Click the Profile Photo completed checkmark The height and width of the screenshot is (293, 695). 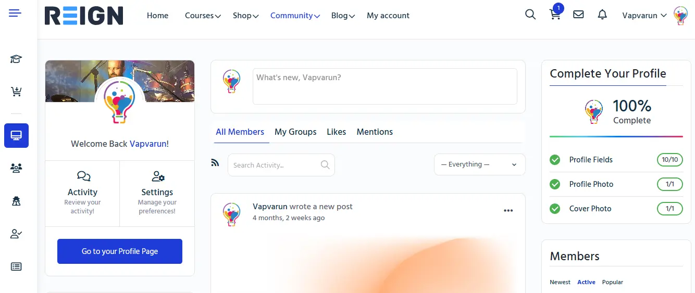coord(555,184)
